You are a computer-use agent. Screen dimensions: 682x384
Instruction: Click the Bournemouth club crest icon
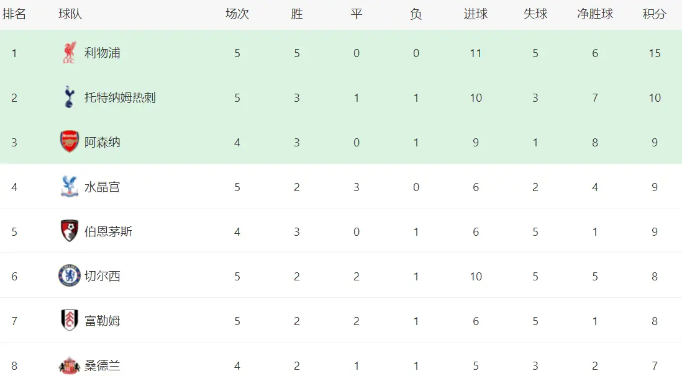(x=69, y=231)
